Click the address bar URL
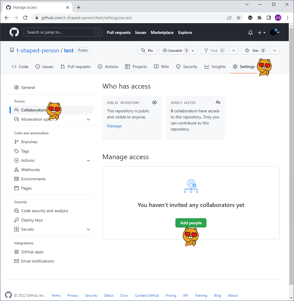This screenshot has width=294, height=301. click(x=86, y=18)
